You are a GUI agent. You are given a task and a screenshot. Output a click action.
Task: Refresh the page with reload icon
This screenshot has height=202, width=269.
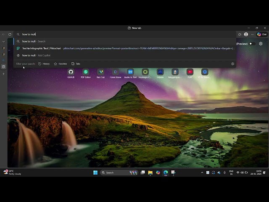click(x=10, y=35)
